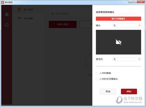Click the microphone level bar
Image resolution: width=146 pixels, height=107 pixels.
coord(118,66)
